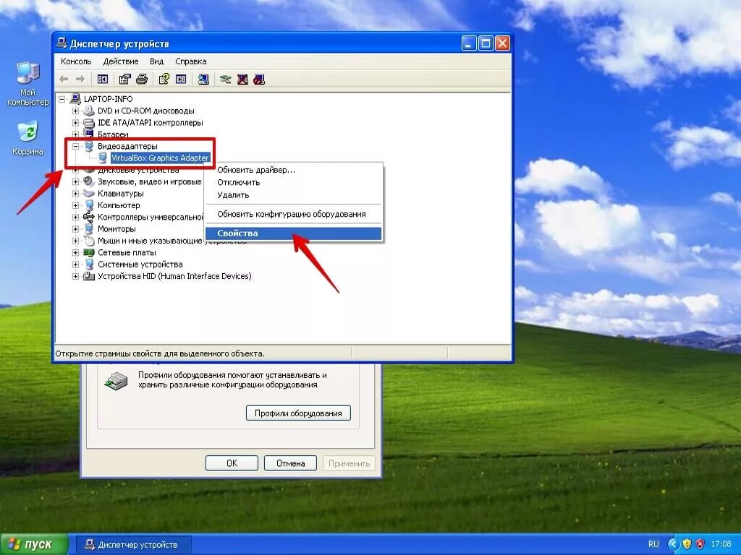Select the Сетевые платы icon
Image resolution: width=741 pixels, height=555 pixels.
89,252
